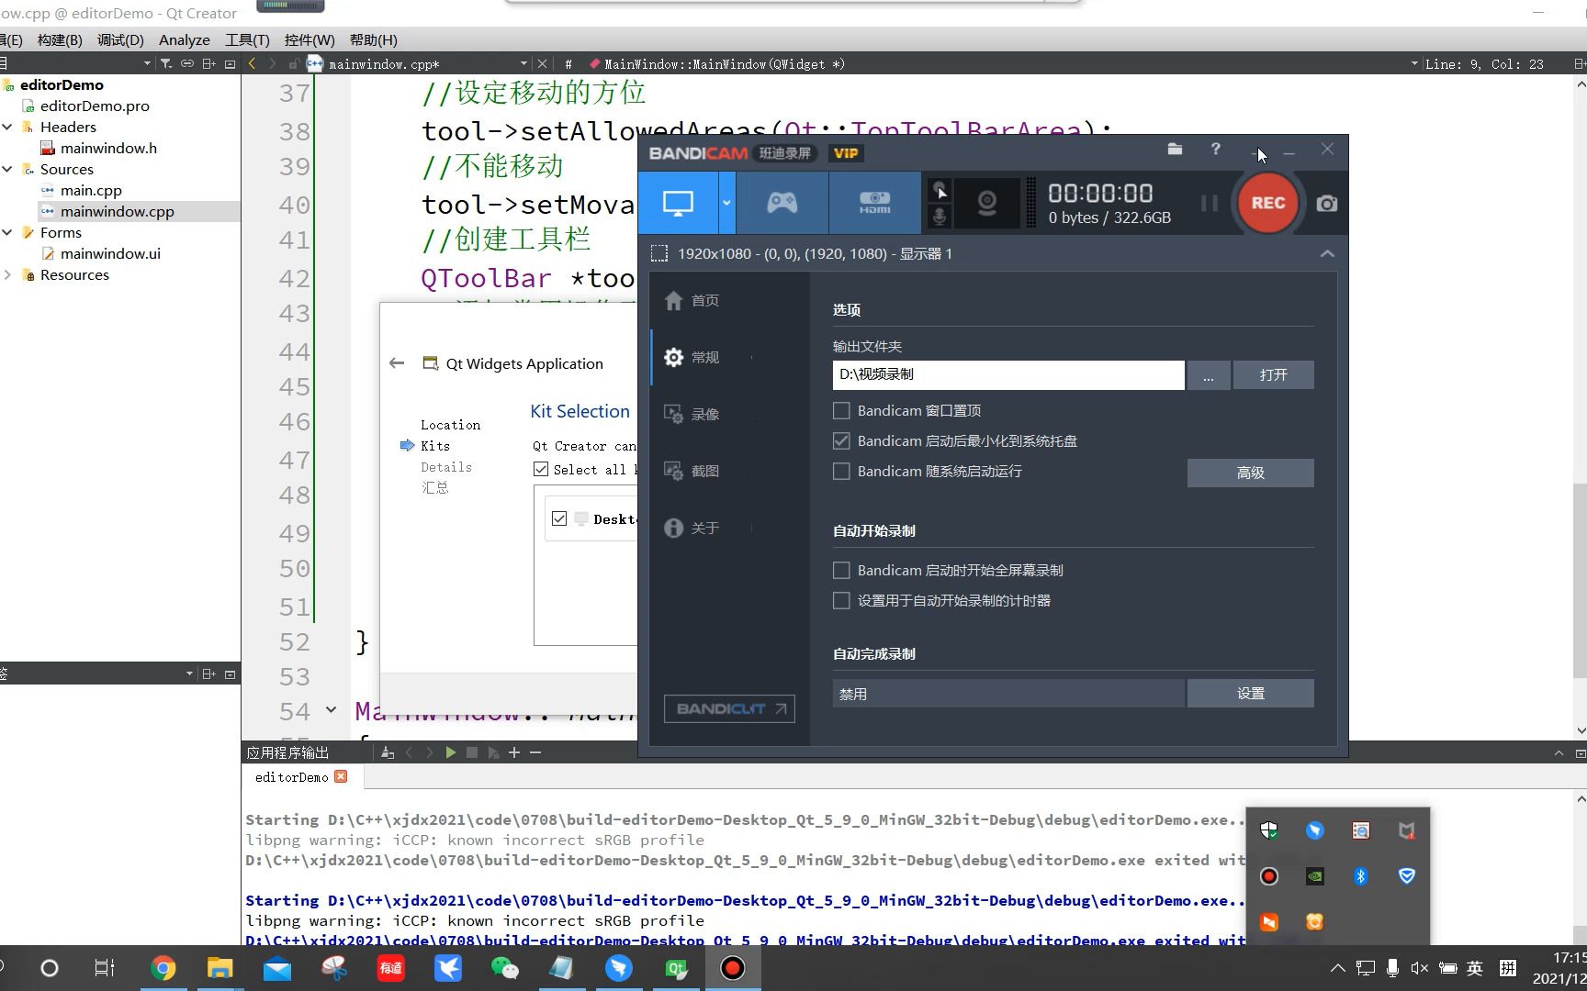1587x991 pixels.
Task: Open 工具(T) menu
Action: (x=247, y=39)
